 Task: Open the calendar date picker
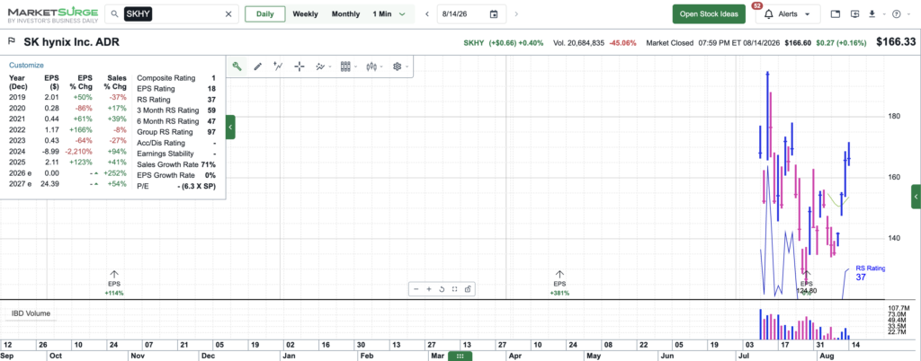click(494, 14)
